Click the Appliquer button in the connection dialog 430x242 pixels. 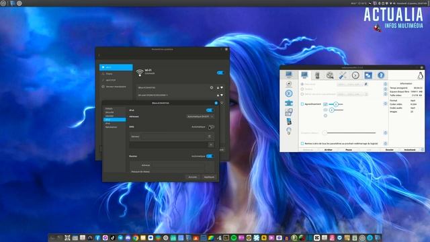(x=209, y=177)
